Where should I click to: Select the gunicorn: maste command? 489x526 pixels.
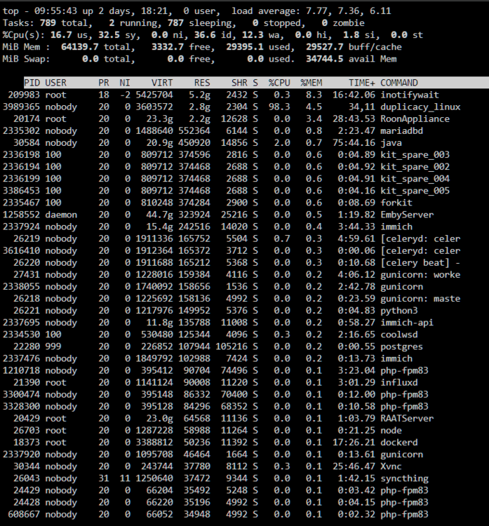[420, 299]
